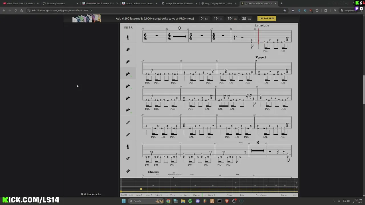Open Brave browser from the taskbar
365x205 pixels.
tap(227, 201)
